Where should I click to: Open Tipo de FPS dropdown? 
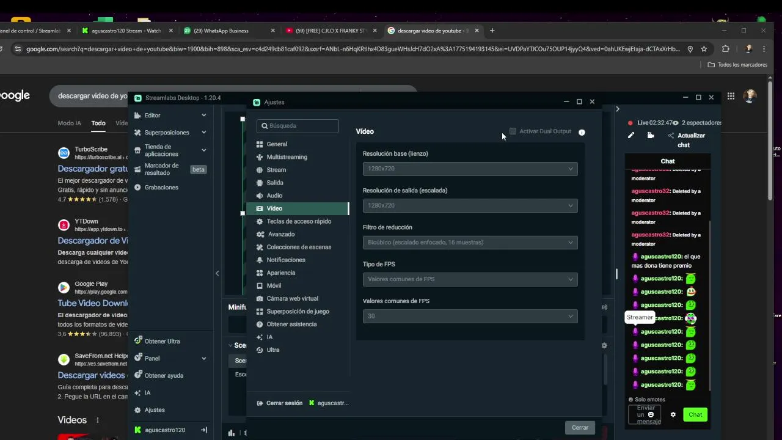470,279
